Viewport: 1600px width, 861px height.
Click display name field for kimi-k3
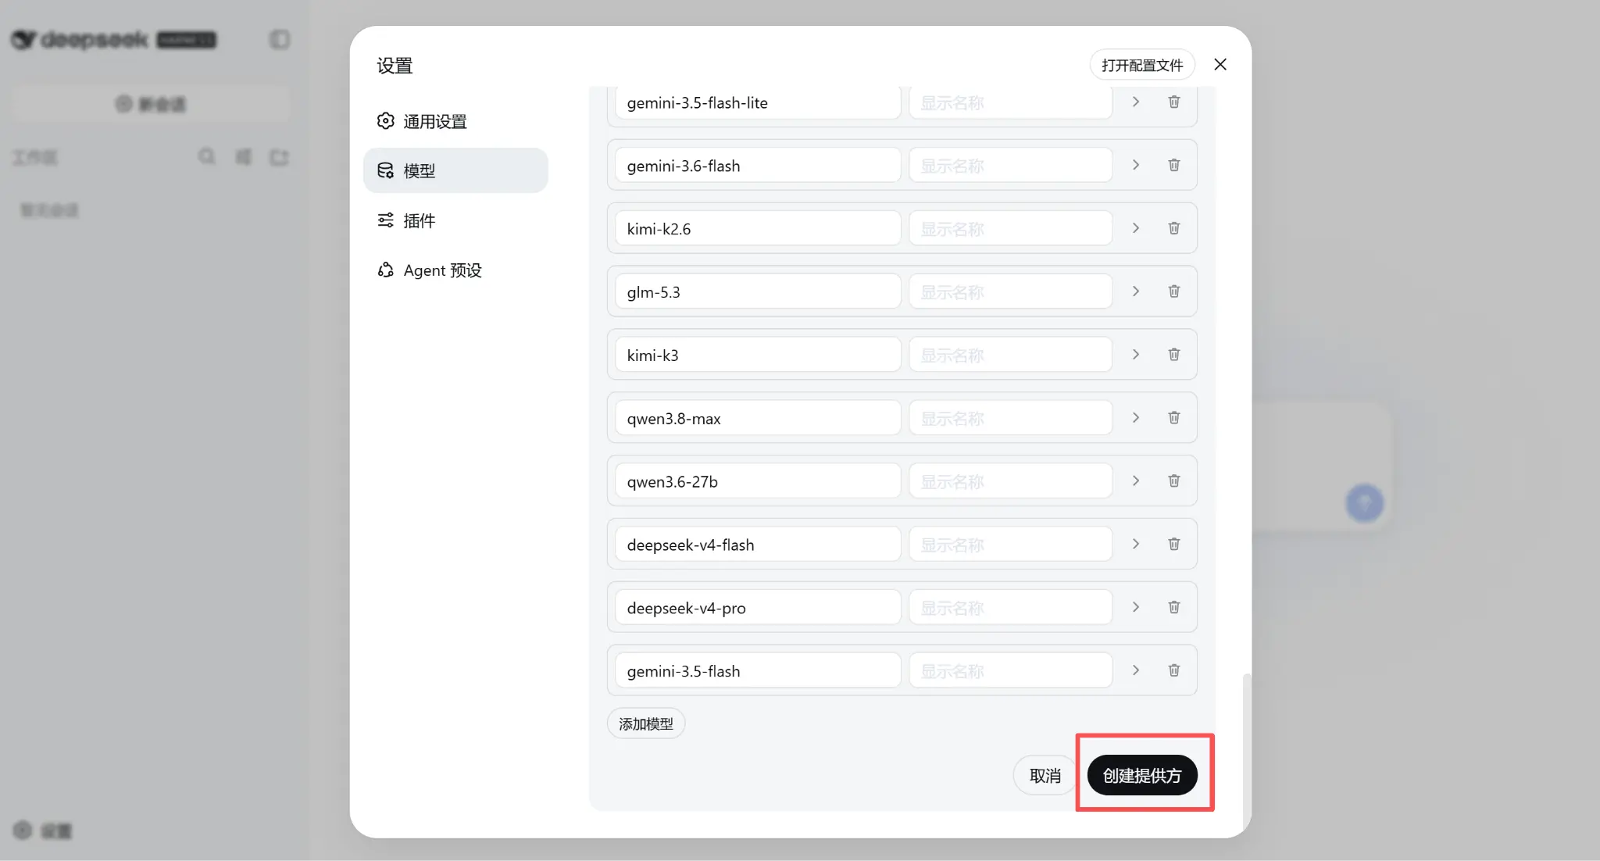pos(1010,355)
